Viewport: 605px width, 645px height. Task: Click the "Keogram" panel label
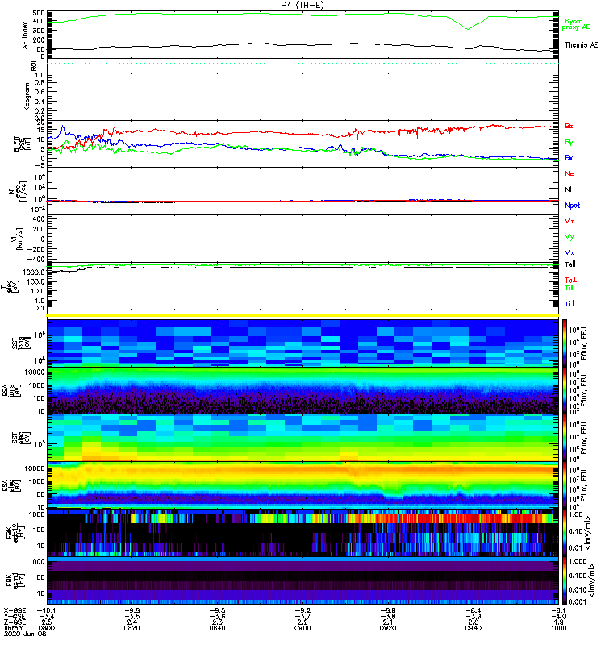pyautogui.click(x=27, y=96)
